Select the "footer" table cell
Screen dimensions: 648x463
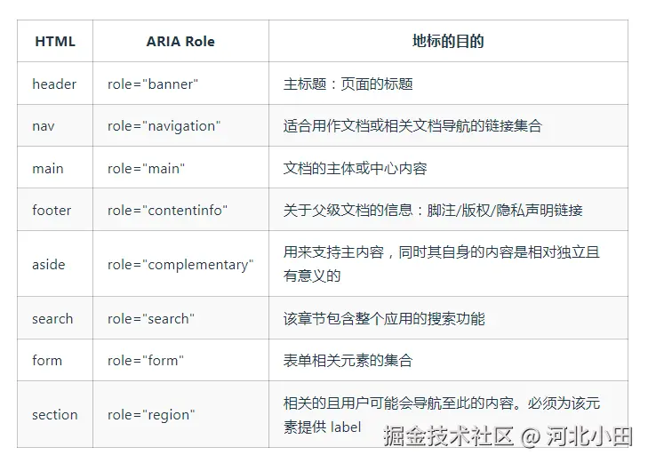coord(52,211)
